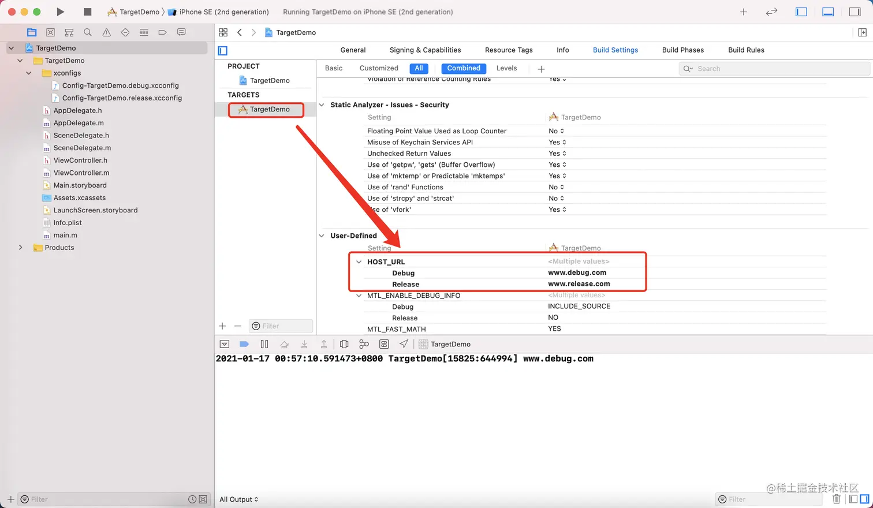Open the Build Phases tab
Viewport: 873px width, 508px height.
[683, 50]
